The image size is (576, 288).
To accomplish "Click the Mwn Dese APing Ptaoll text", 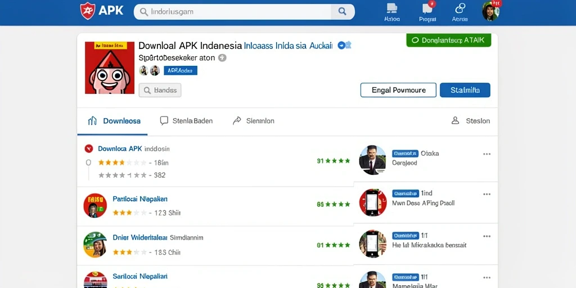I will [423, 202].
